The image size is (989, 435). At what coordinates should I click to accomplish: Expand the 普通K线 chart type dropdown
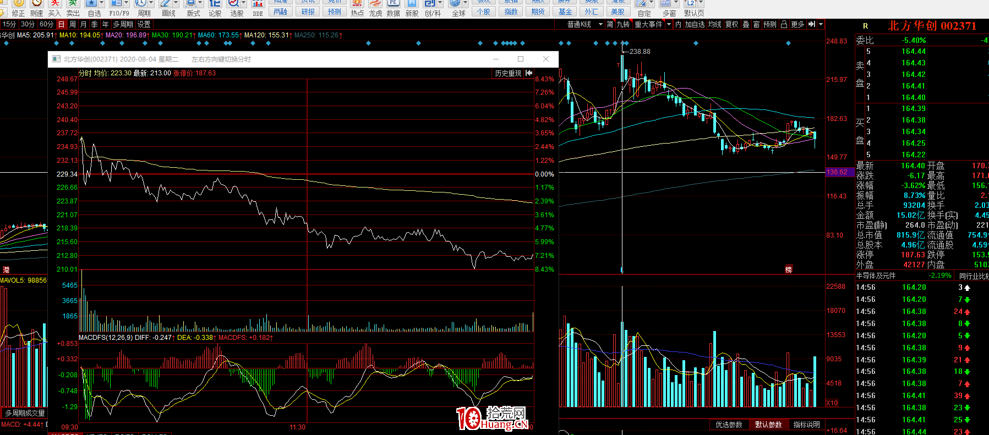pos(600,24)
